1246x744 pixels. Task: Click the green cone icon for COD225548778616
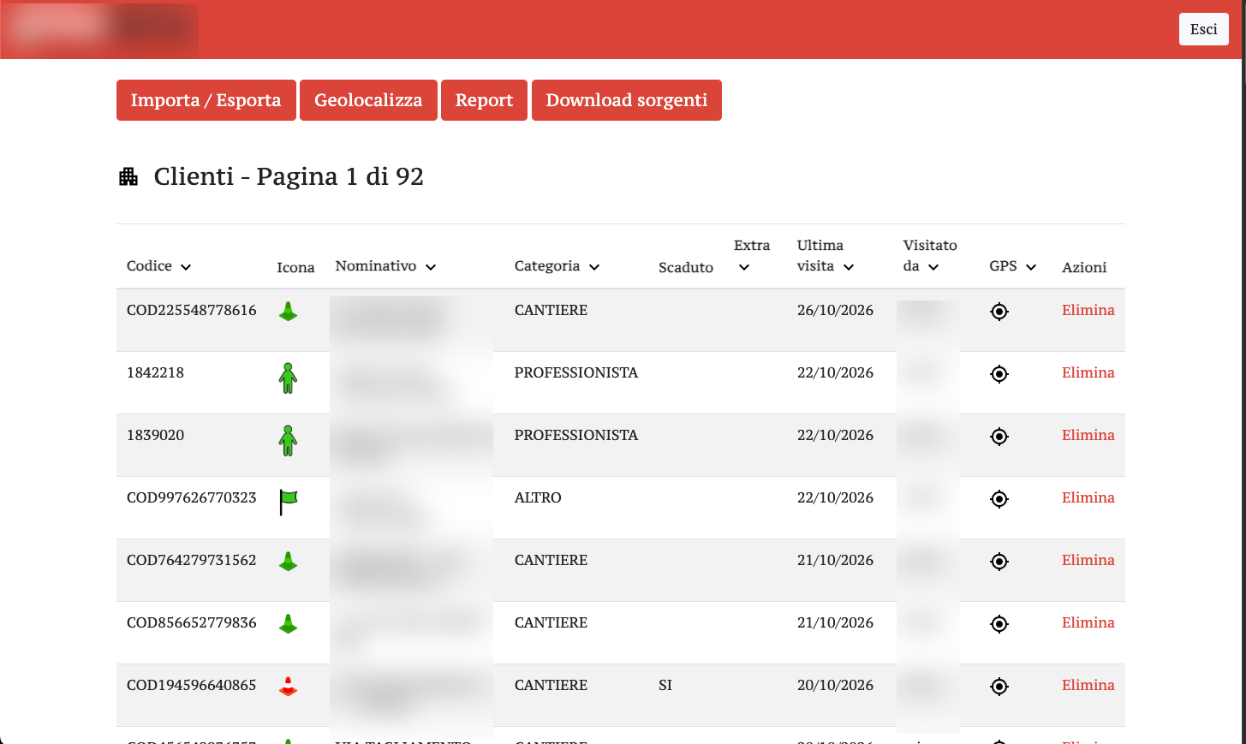point(289,312)
